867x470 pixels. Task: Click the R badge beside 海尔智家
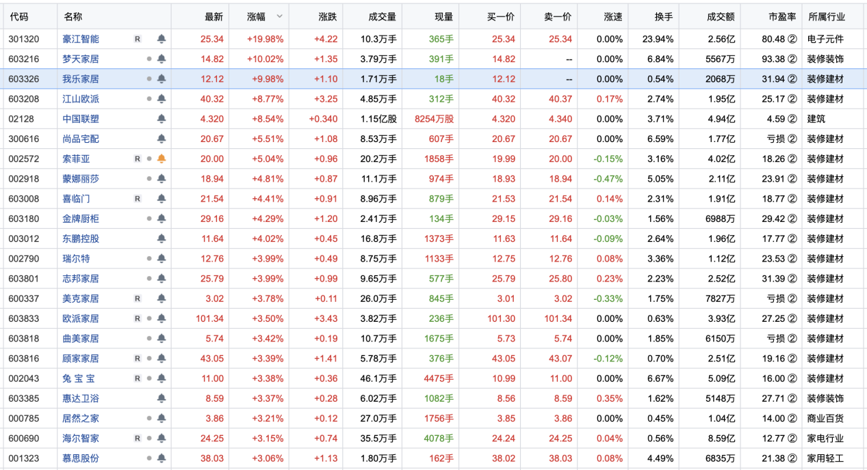tap(138, 438)
